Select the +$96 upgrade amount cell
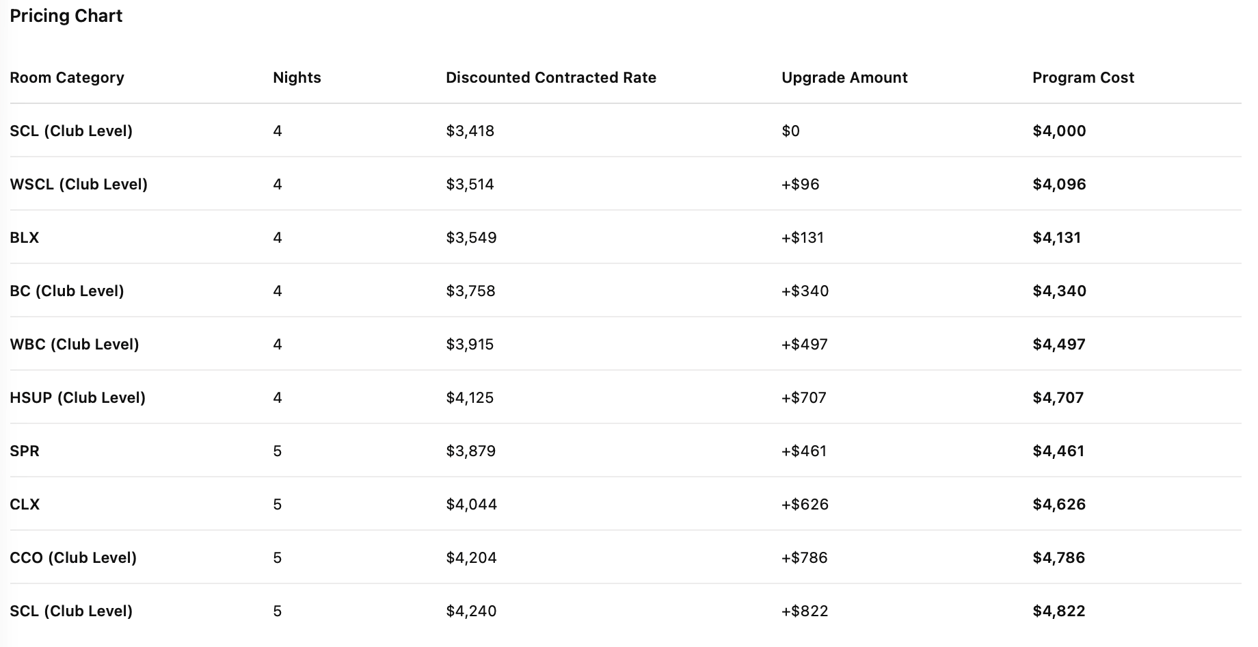The width and height of the screenshot is (1258, 647). pyautogui.click(x=800, y=184)
